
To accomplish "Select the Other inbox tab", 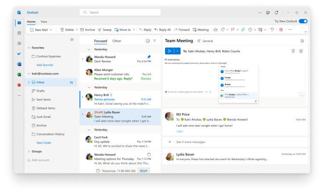I will [x=117, y=41].
